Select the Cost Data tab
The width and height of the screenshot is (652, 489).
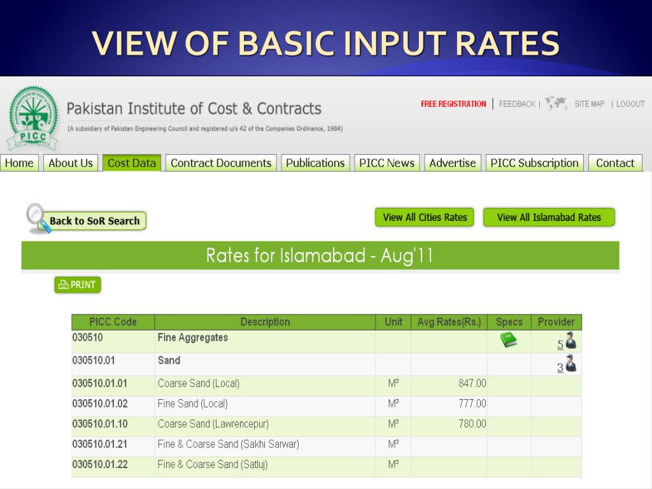[x=132, y=163]
